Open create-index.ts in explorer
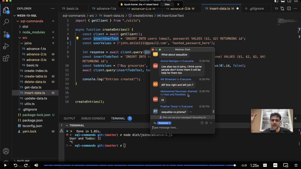The image size is (301, 169). pos(36,71)
